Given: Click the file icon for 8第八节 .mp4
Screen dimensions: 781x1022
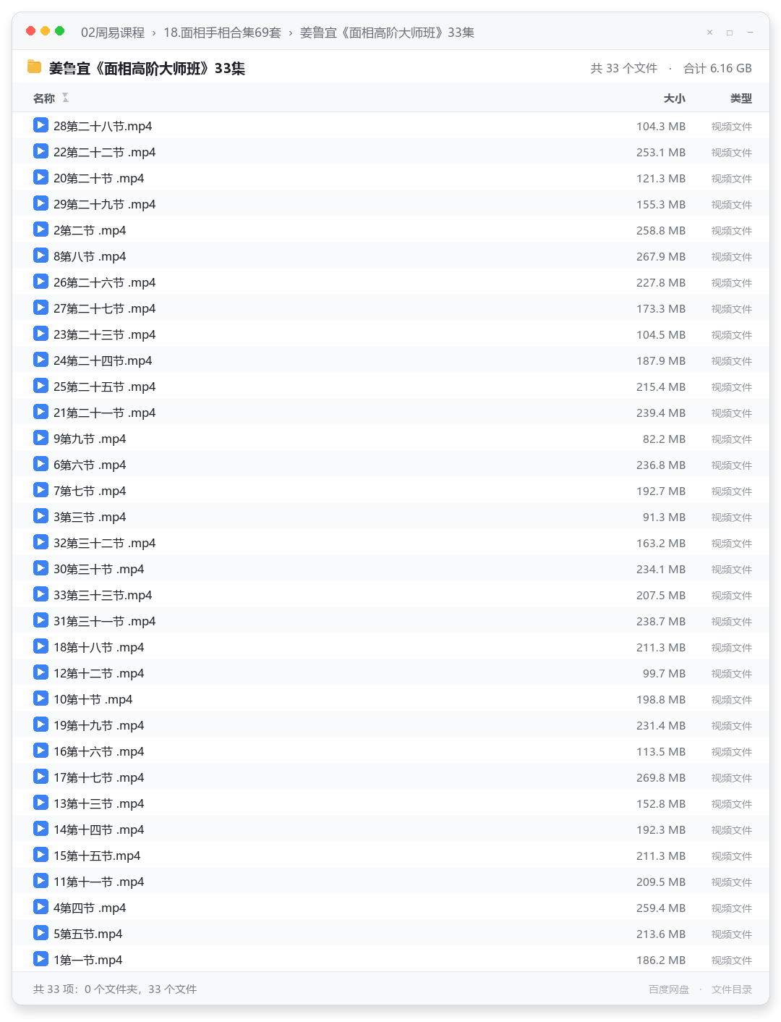Looking at the screenshot, I should (x=40, y=255).
